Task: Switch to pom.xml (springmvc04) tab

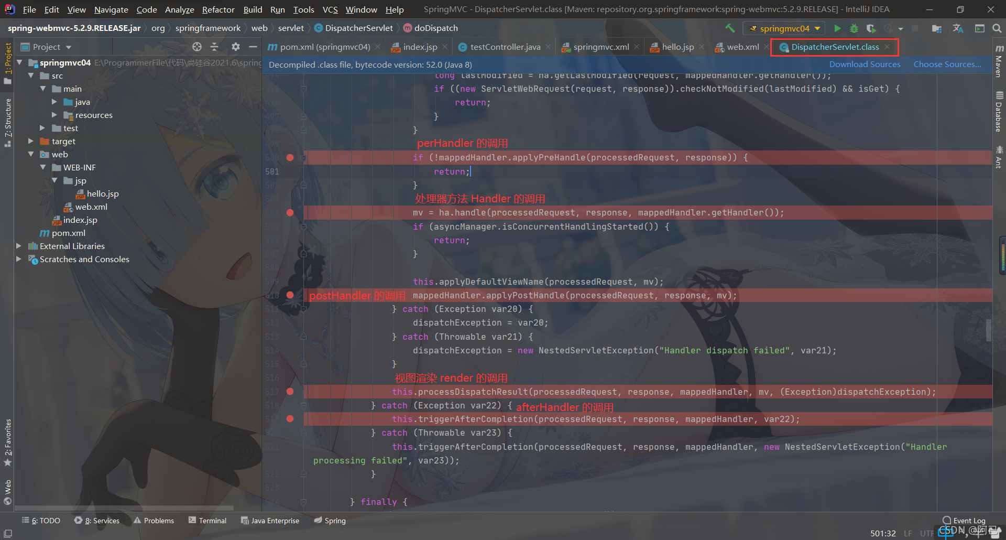Action: coord(325,47)
